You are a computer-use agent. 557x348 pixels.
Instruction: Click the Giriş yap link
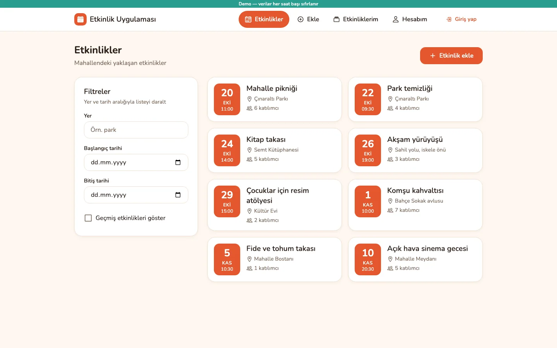coord(461,19)
